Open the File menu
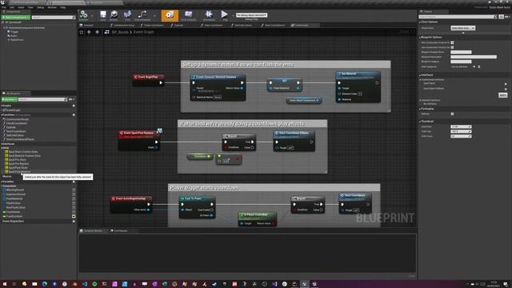Viewport: 512px width, 288px height. 4,7
